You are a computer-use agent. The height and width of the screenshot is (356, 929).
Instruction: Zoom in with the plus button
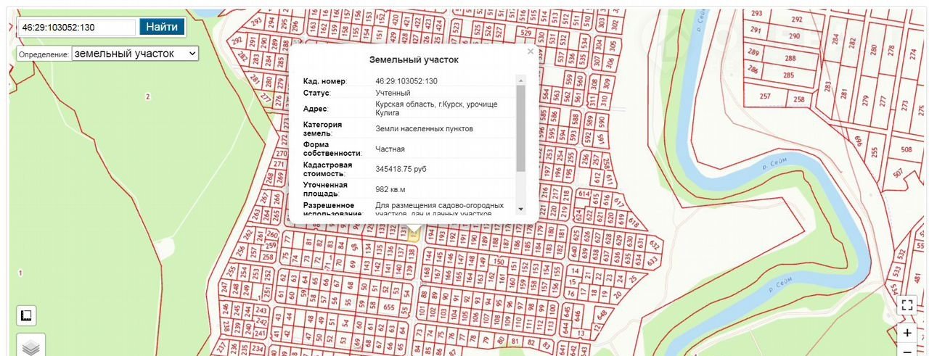(907, 333)
